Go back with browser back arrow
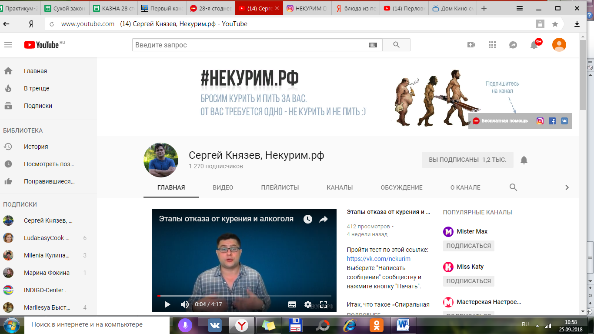Viewport: 594px width, 334px height. pos(7,24)
